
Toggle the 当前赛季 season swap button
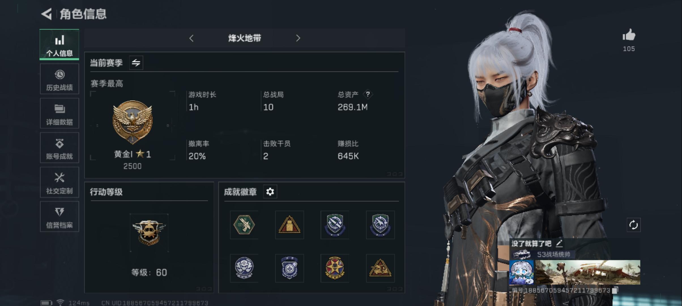[136, 63]
